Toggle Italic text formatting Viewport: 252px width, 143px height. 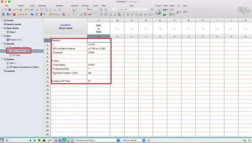click(x=123, y=14)
